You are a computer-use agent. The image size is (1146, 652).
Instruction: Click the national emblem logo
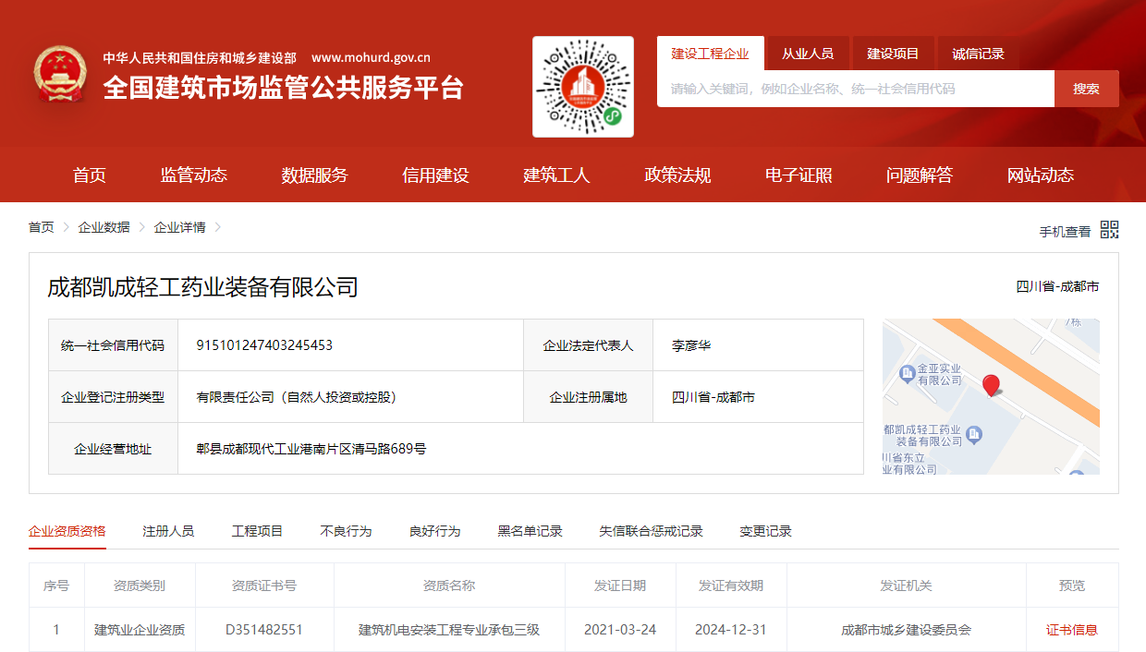61,75
